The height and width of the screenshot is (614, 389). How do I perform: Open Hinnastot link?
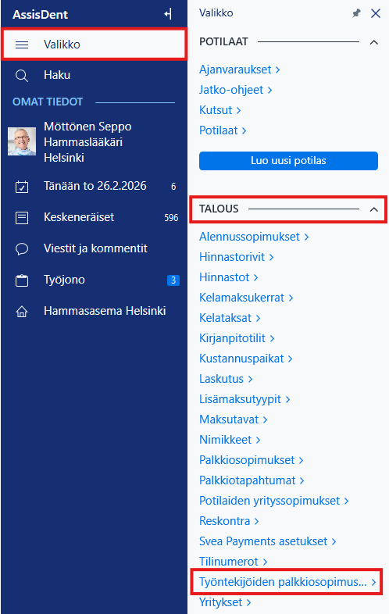click(228, 277)
